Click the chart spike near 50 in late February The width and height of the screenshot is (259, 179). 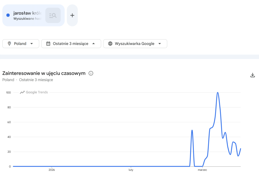pyautogui.click(x=192, y=130)
